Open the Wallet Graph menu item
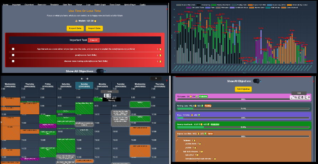The height and width of the screenshot is (164, 318). click(x=100, y=5)
